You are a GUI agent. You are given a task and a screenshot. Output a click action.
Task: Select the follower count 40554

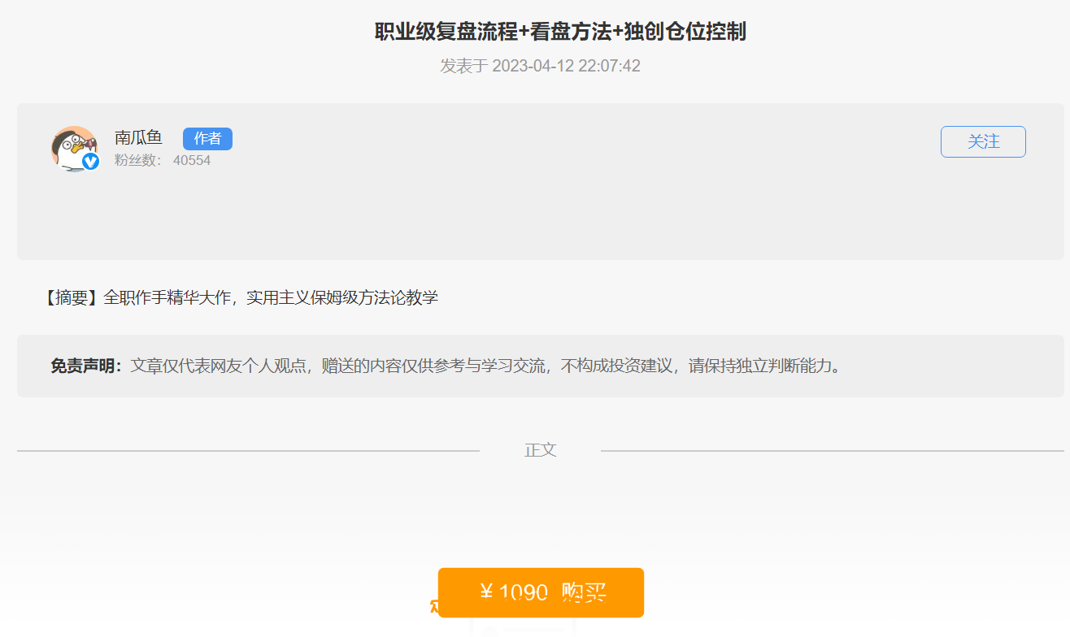[x=192, y=161]
